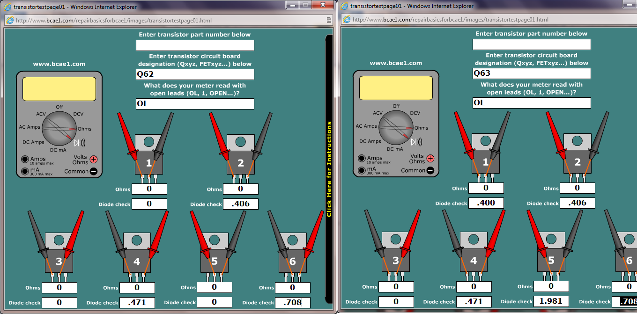Click the designation field containing Q62
Image resolution: width=637 pixels, height=314 pixels.
pos(195,74)
